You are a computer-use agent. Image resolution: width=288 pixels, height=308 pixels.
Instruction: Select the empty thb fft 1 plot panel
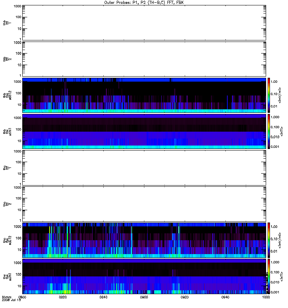144,23
